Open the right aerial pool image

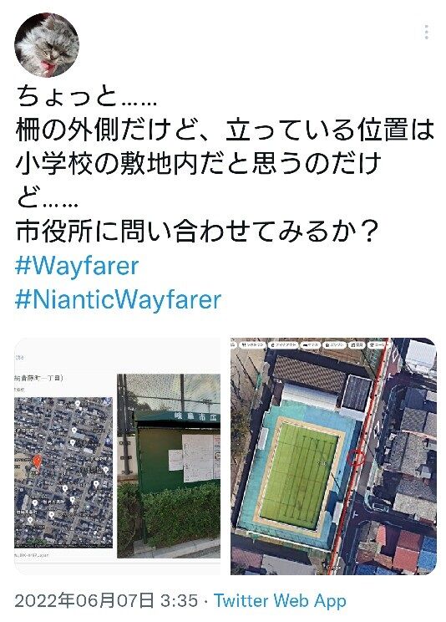point(333,456)
